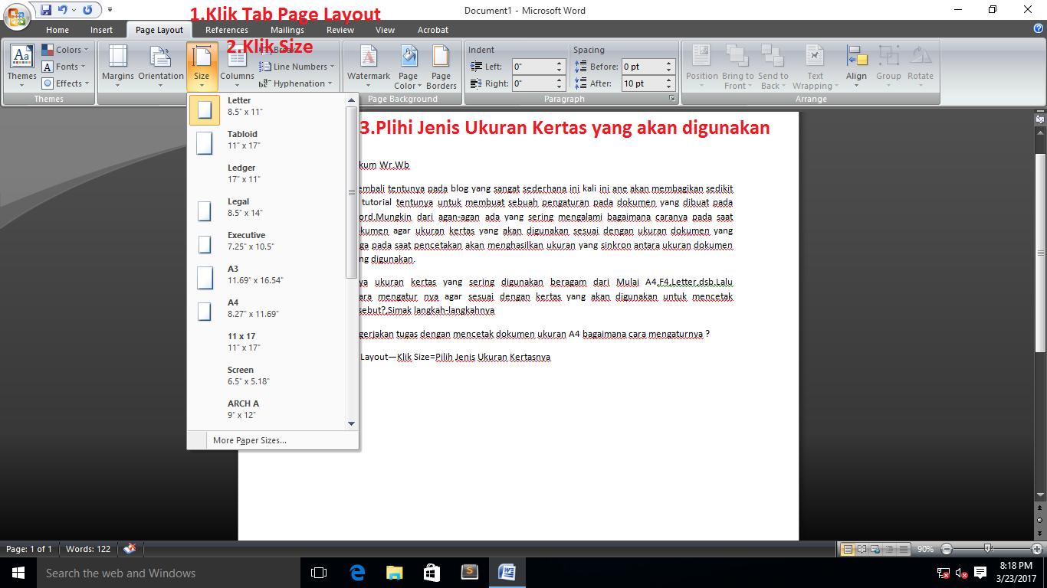Open Page Borders dialog

coord(441,66)
